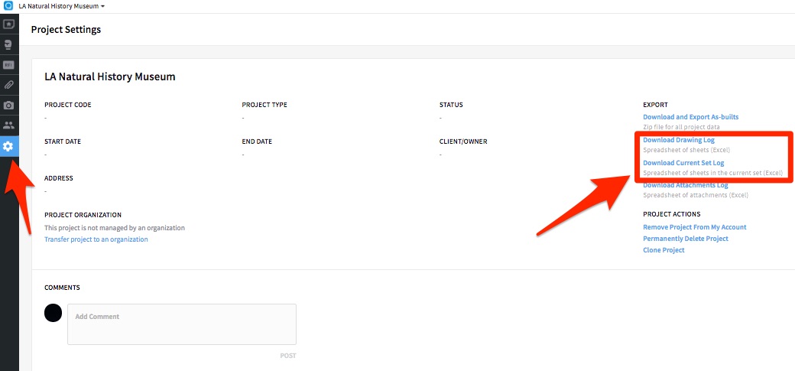Select the Settings gear icon in sidebar
Screen dimensions: 795x371
click(x=8, y=145)
